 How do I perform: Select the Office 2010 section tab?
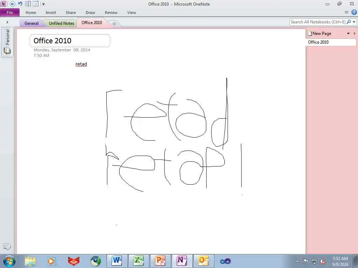tap(92, 23)
